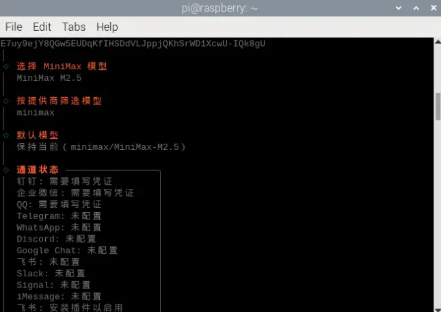This screenshot has height=312, width=441.
Task: Click the line QQ: 需要填写凭证
Action: tap(59, 205)
